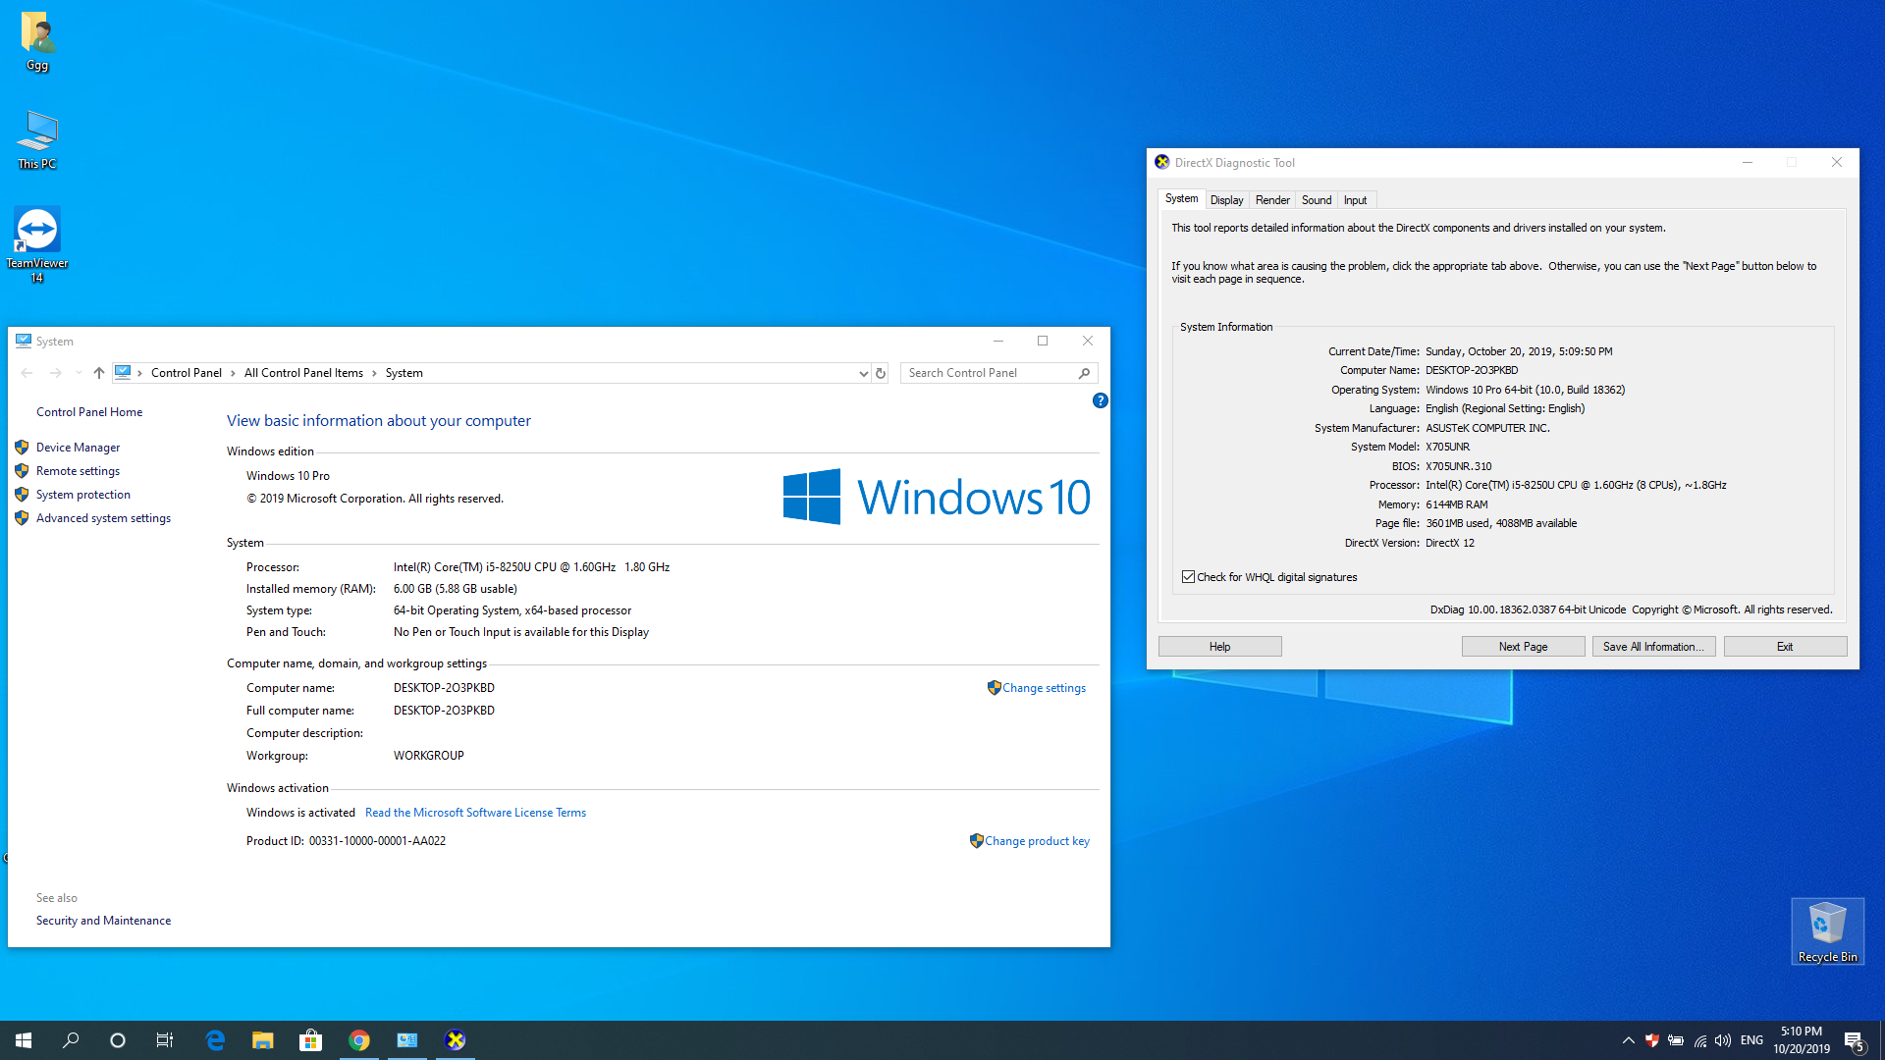Uncheck Check for WHQL digital signatures

click(x=1188, y=577)
